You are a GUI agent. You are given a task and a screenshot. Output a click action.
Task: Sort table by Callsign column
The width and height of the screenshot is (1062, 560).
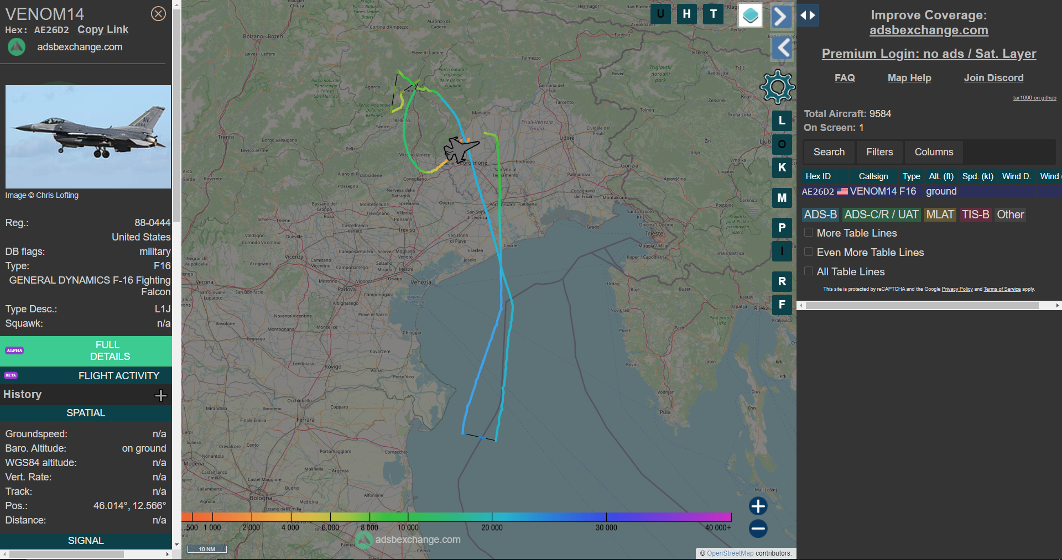[x=873, y=176]
